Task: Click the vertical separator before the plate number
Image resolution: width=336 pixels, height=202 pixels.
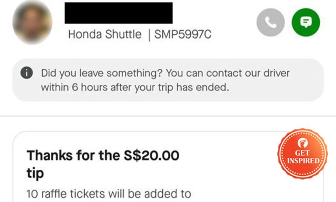Action: pos(149,34)
